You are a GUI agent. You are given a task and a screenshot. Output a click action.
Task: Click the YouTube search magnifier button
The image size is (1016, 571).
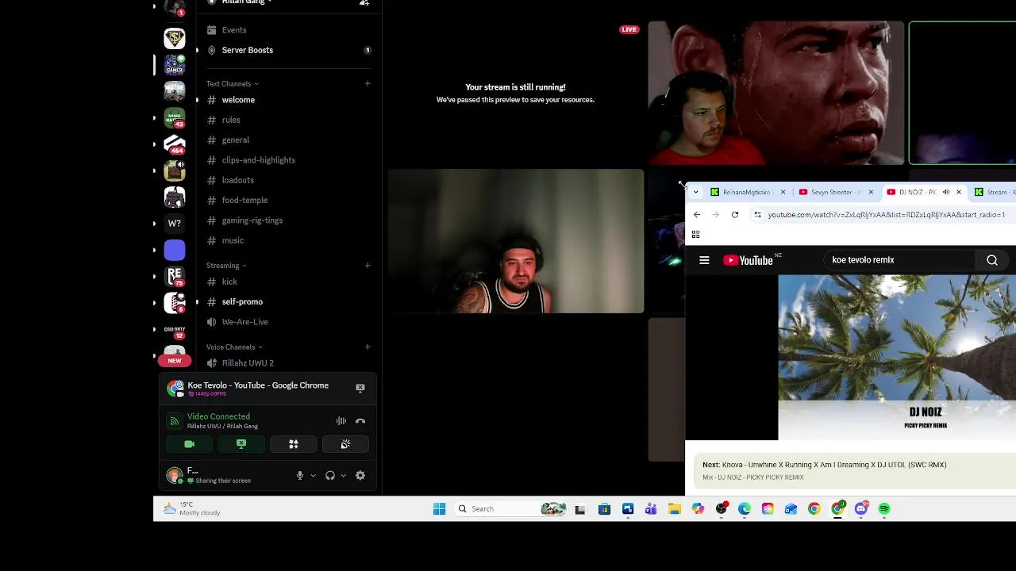click(x=992, y=260)
